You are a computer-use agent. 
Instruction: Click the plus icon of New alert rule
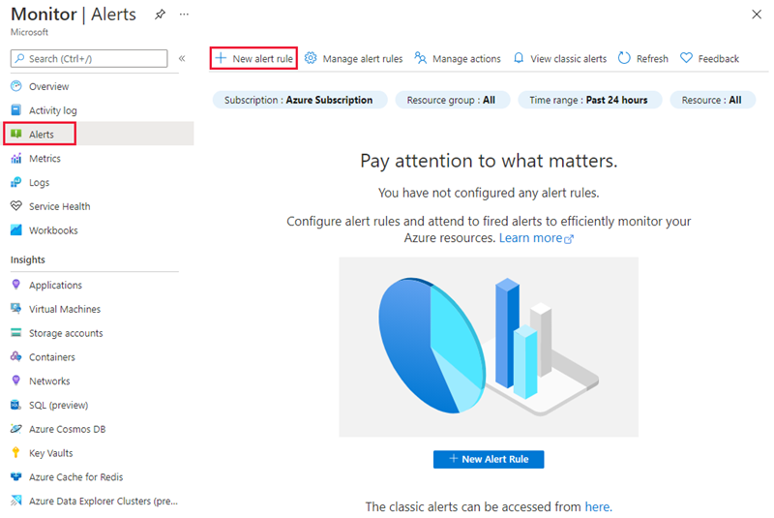tap(222, 58)
